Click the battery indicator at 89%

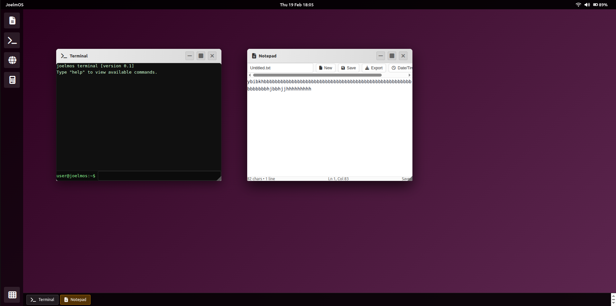[600, 5]
